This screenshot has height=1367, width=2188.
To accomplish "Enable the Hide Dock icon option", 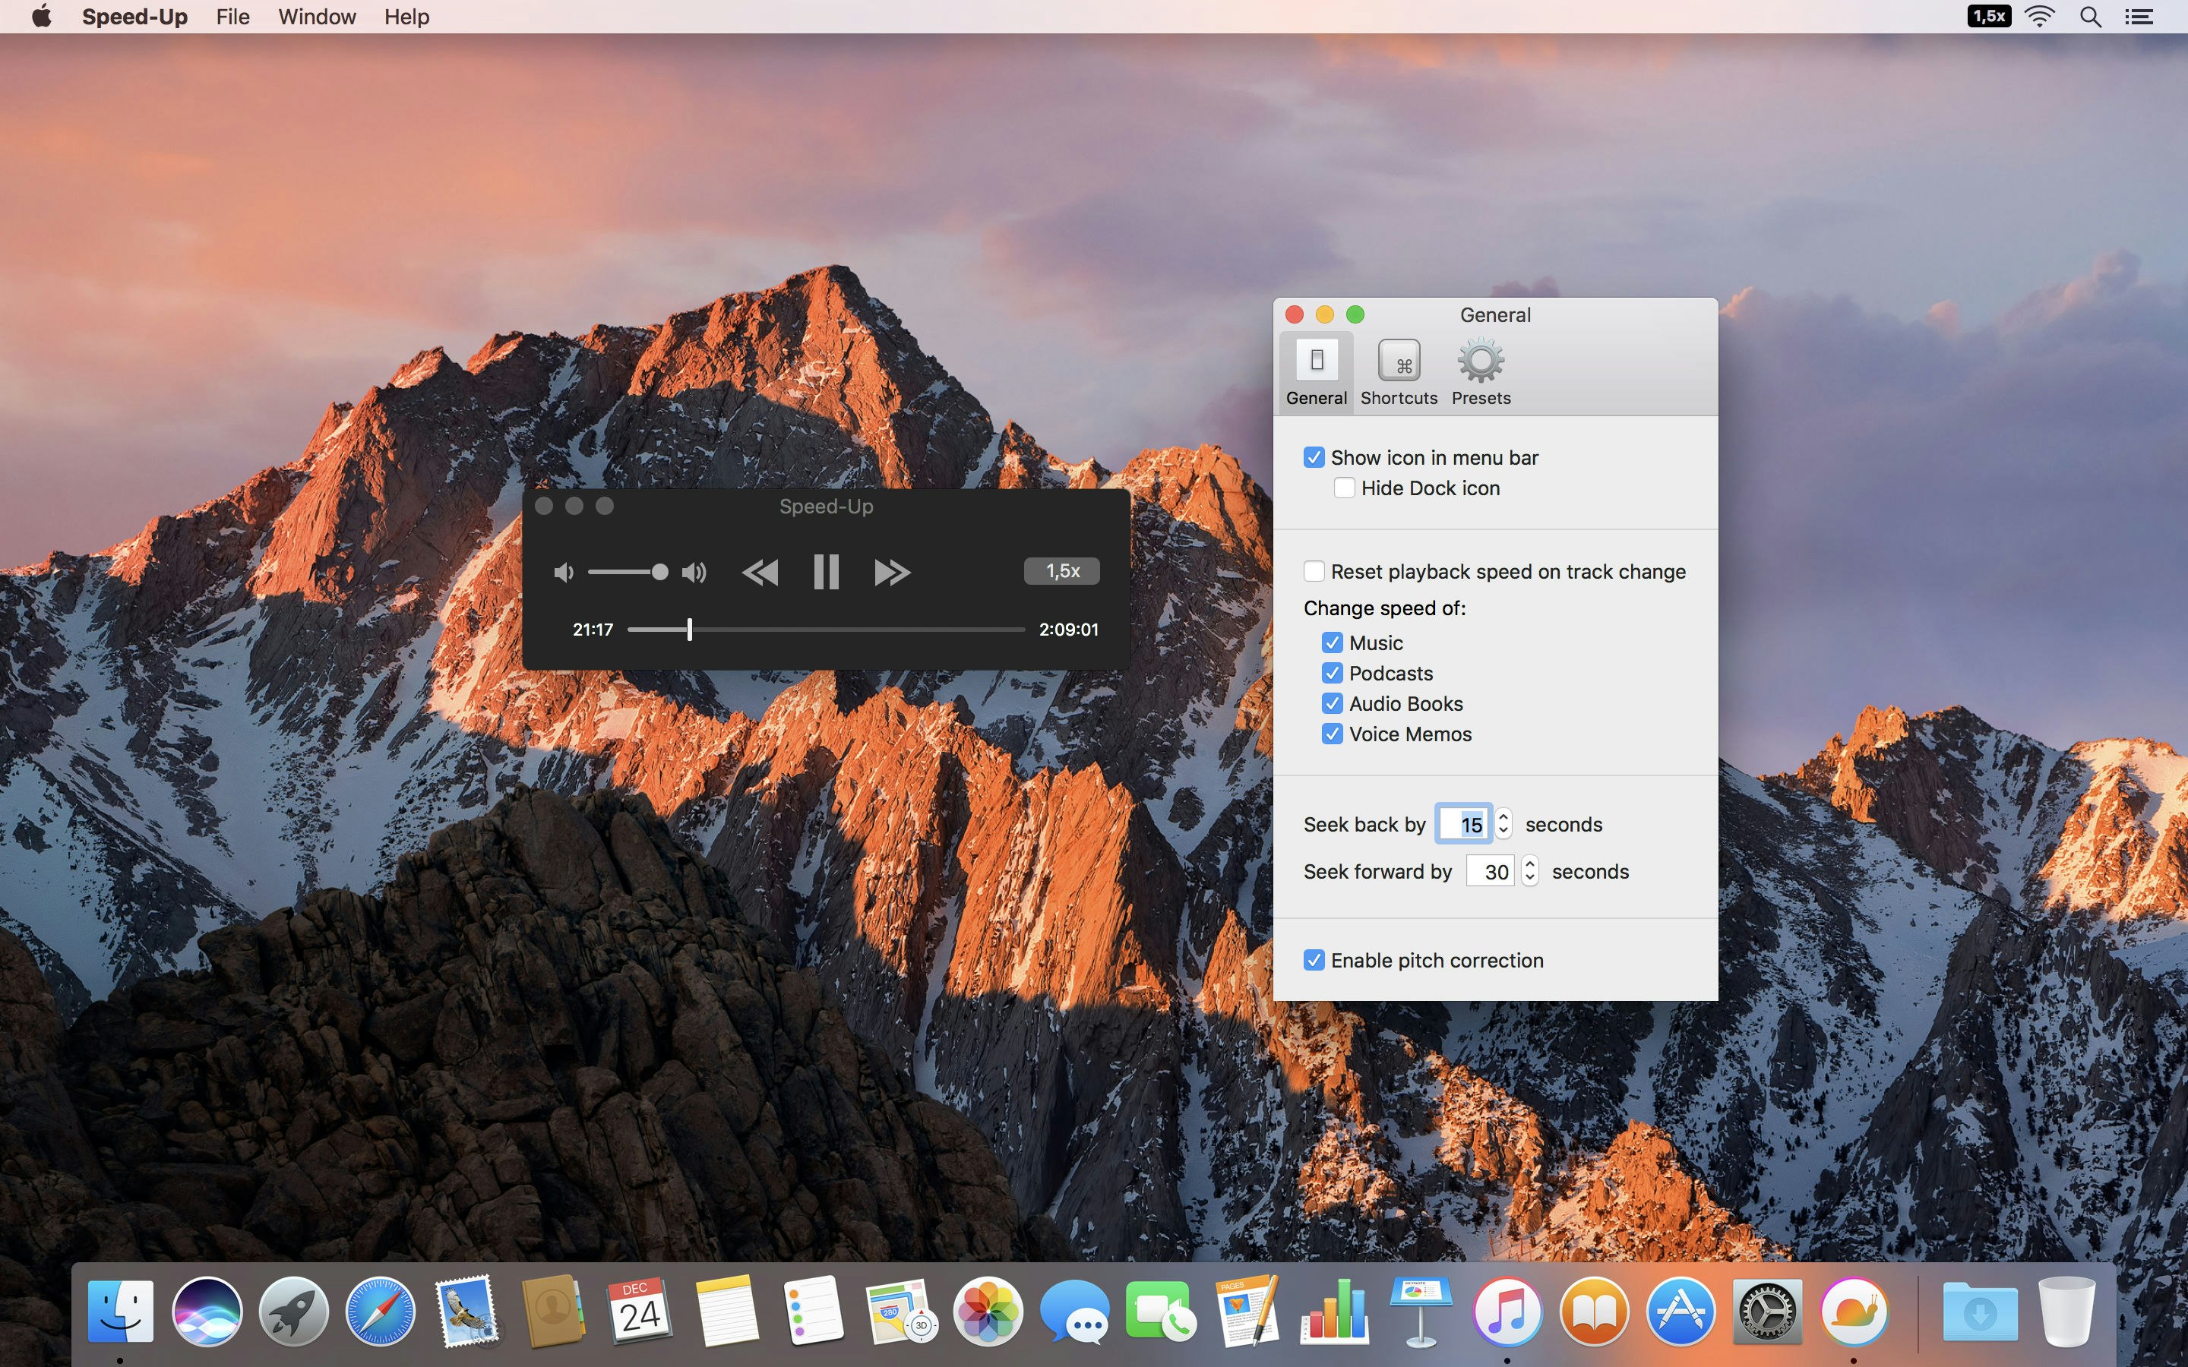I will point(1345,488).
